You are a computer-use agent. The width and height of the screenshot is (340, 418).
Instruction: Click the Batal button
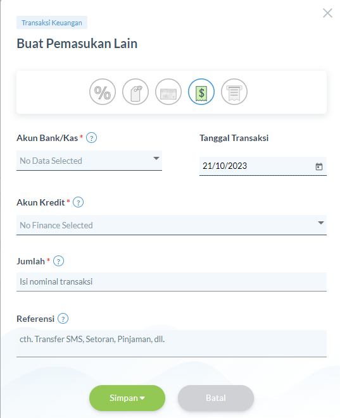(x=216, y=398)
